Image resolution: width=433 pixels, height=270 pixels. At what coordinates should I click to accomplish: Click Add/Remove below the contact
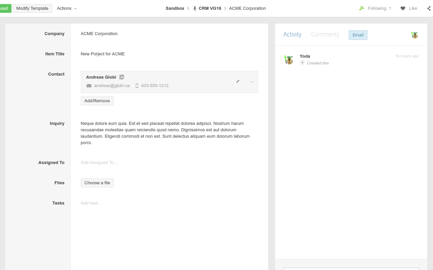pos(97,101)
